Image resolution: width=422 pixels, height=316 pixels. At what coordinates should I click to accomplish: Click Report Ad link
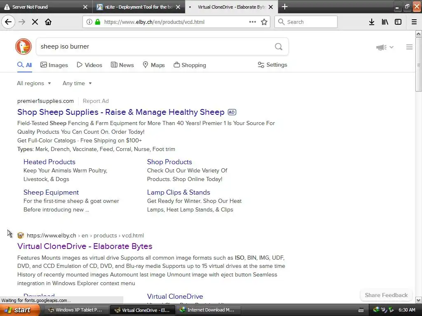coord(96,101)
